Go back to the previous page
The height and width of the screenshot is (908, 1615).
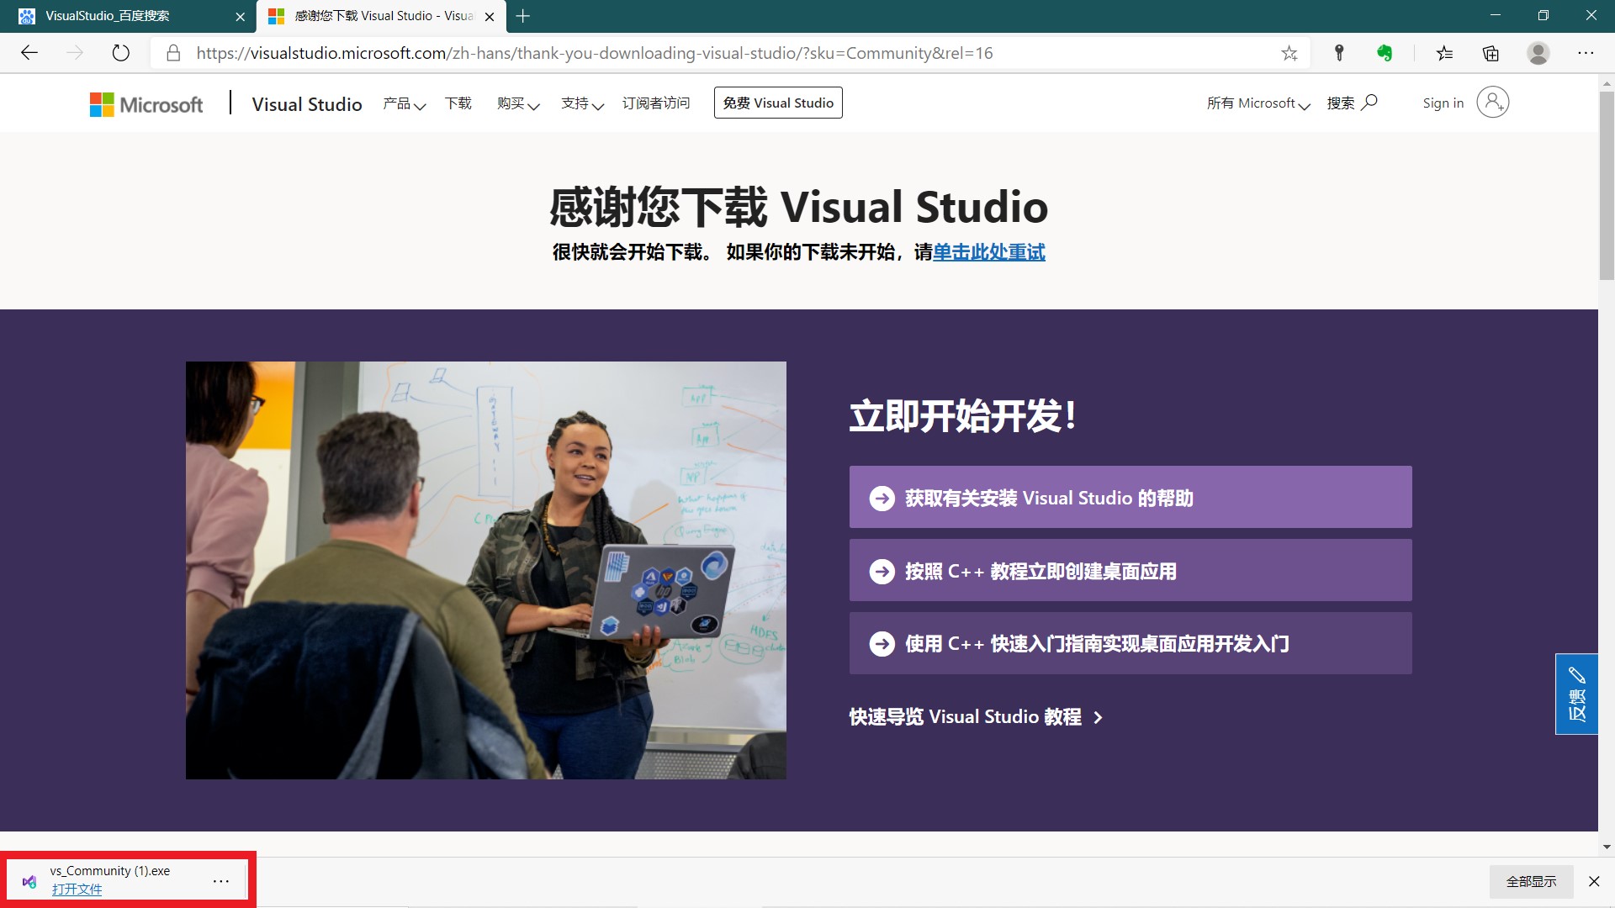point(29,53)
